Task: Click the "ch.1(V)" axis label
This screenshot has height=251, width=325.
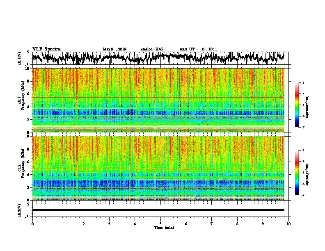Action: pyautogui.click(x=20, y=58)
